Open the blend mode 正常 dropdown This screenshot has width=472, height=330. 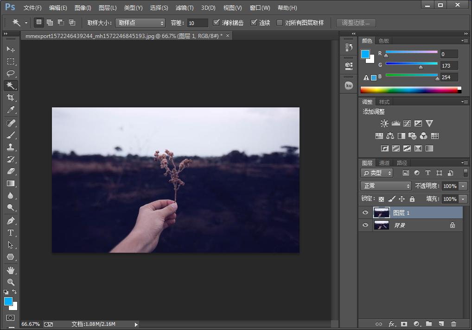pyautogui.click(x=386, y=186)
